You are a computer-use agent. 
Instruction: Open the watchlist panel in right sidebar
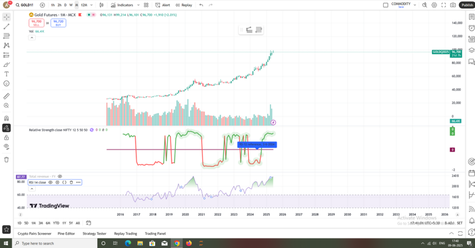471,17
